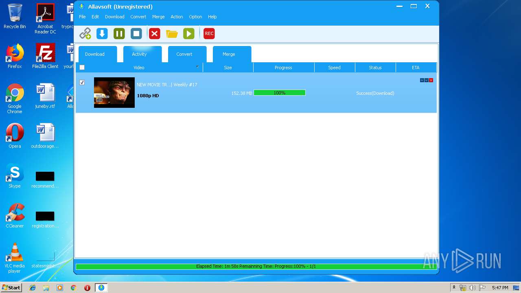Open the outdoorage document on the desktop
The height and width of the screenshot is (293, 521).
click(x=45, y=136)
